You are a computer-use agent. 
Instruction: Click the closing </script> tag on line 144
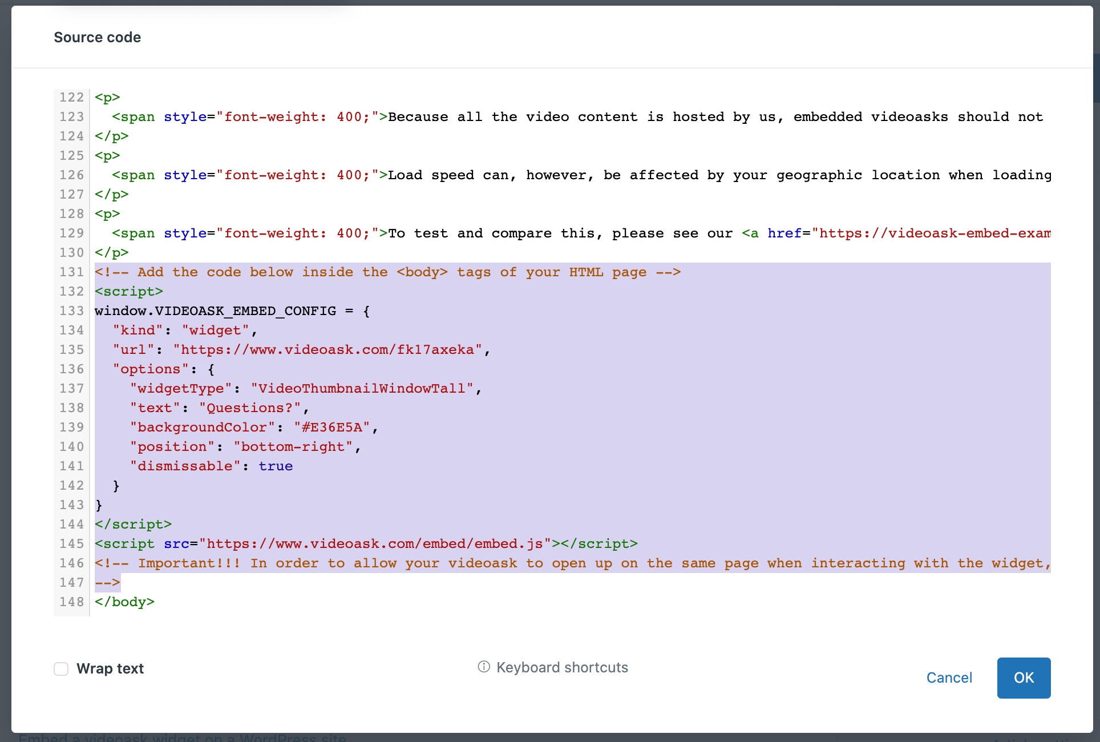pyautogui.click(x=133, y=525)
